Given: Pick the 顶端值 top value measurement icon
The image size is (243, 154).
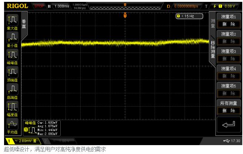Looking at the screenshot, I should [13, 73].
